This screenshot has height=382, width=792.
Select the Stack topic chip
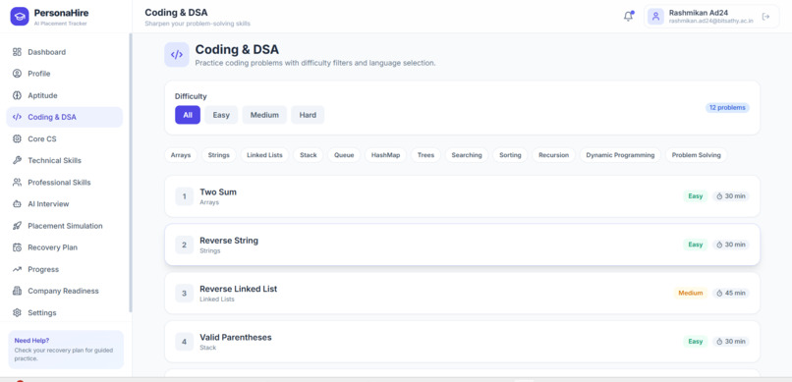(309, 155)
